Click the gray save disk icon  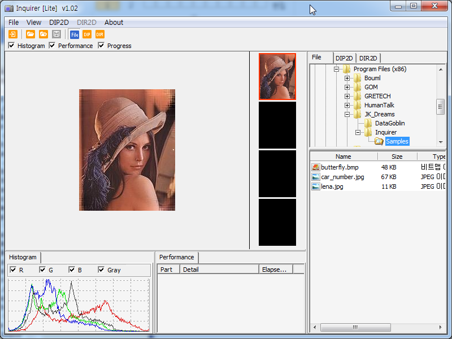pyautogui.click(x=56, y=34)
